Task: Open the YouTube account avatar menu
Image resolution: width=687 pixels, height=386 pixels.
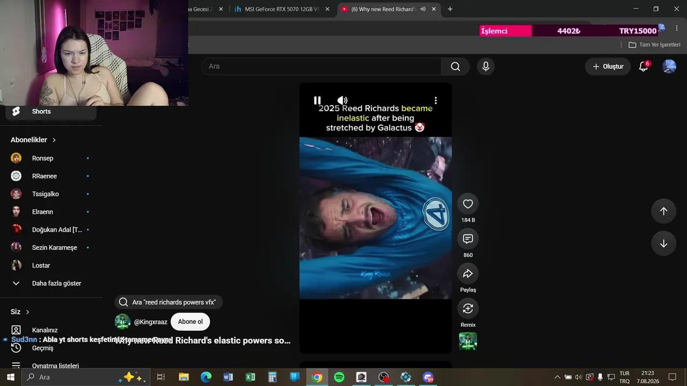Action: point(669,66)
